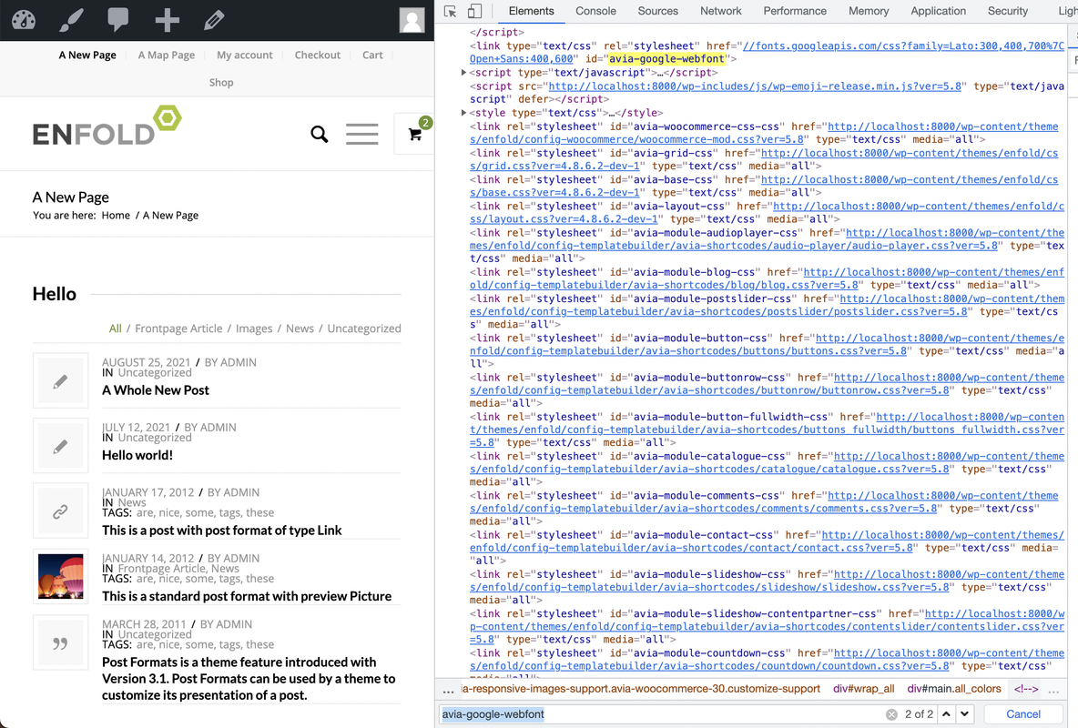
Task: Click the magnifier search icon in site header
Action: [319, 134]
